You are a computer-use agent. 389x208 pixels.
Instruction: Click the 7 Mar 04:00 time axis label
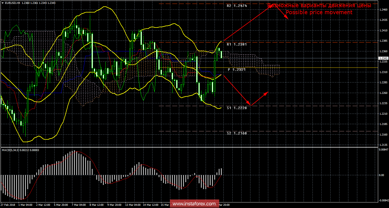(79, 205)
